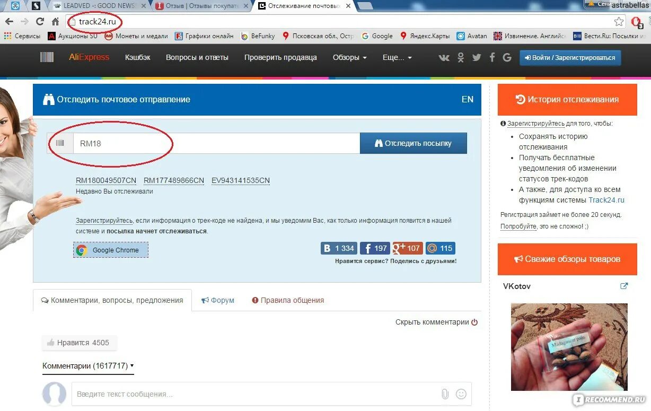This screenshot has width=651, height=411.
Task: Select recent track RM180049507CN
Action: [106, 180]
